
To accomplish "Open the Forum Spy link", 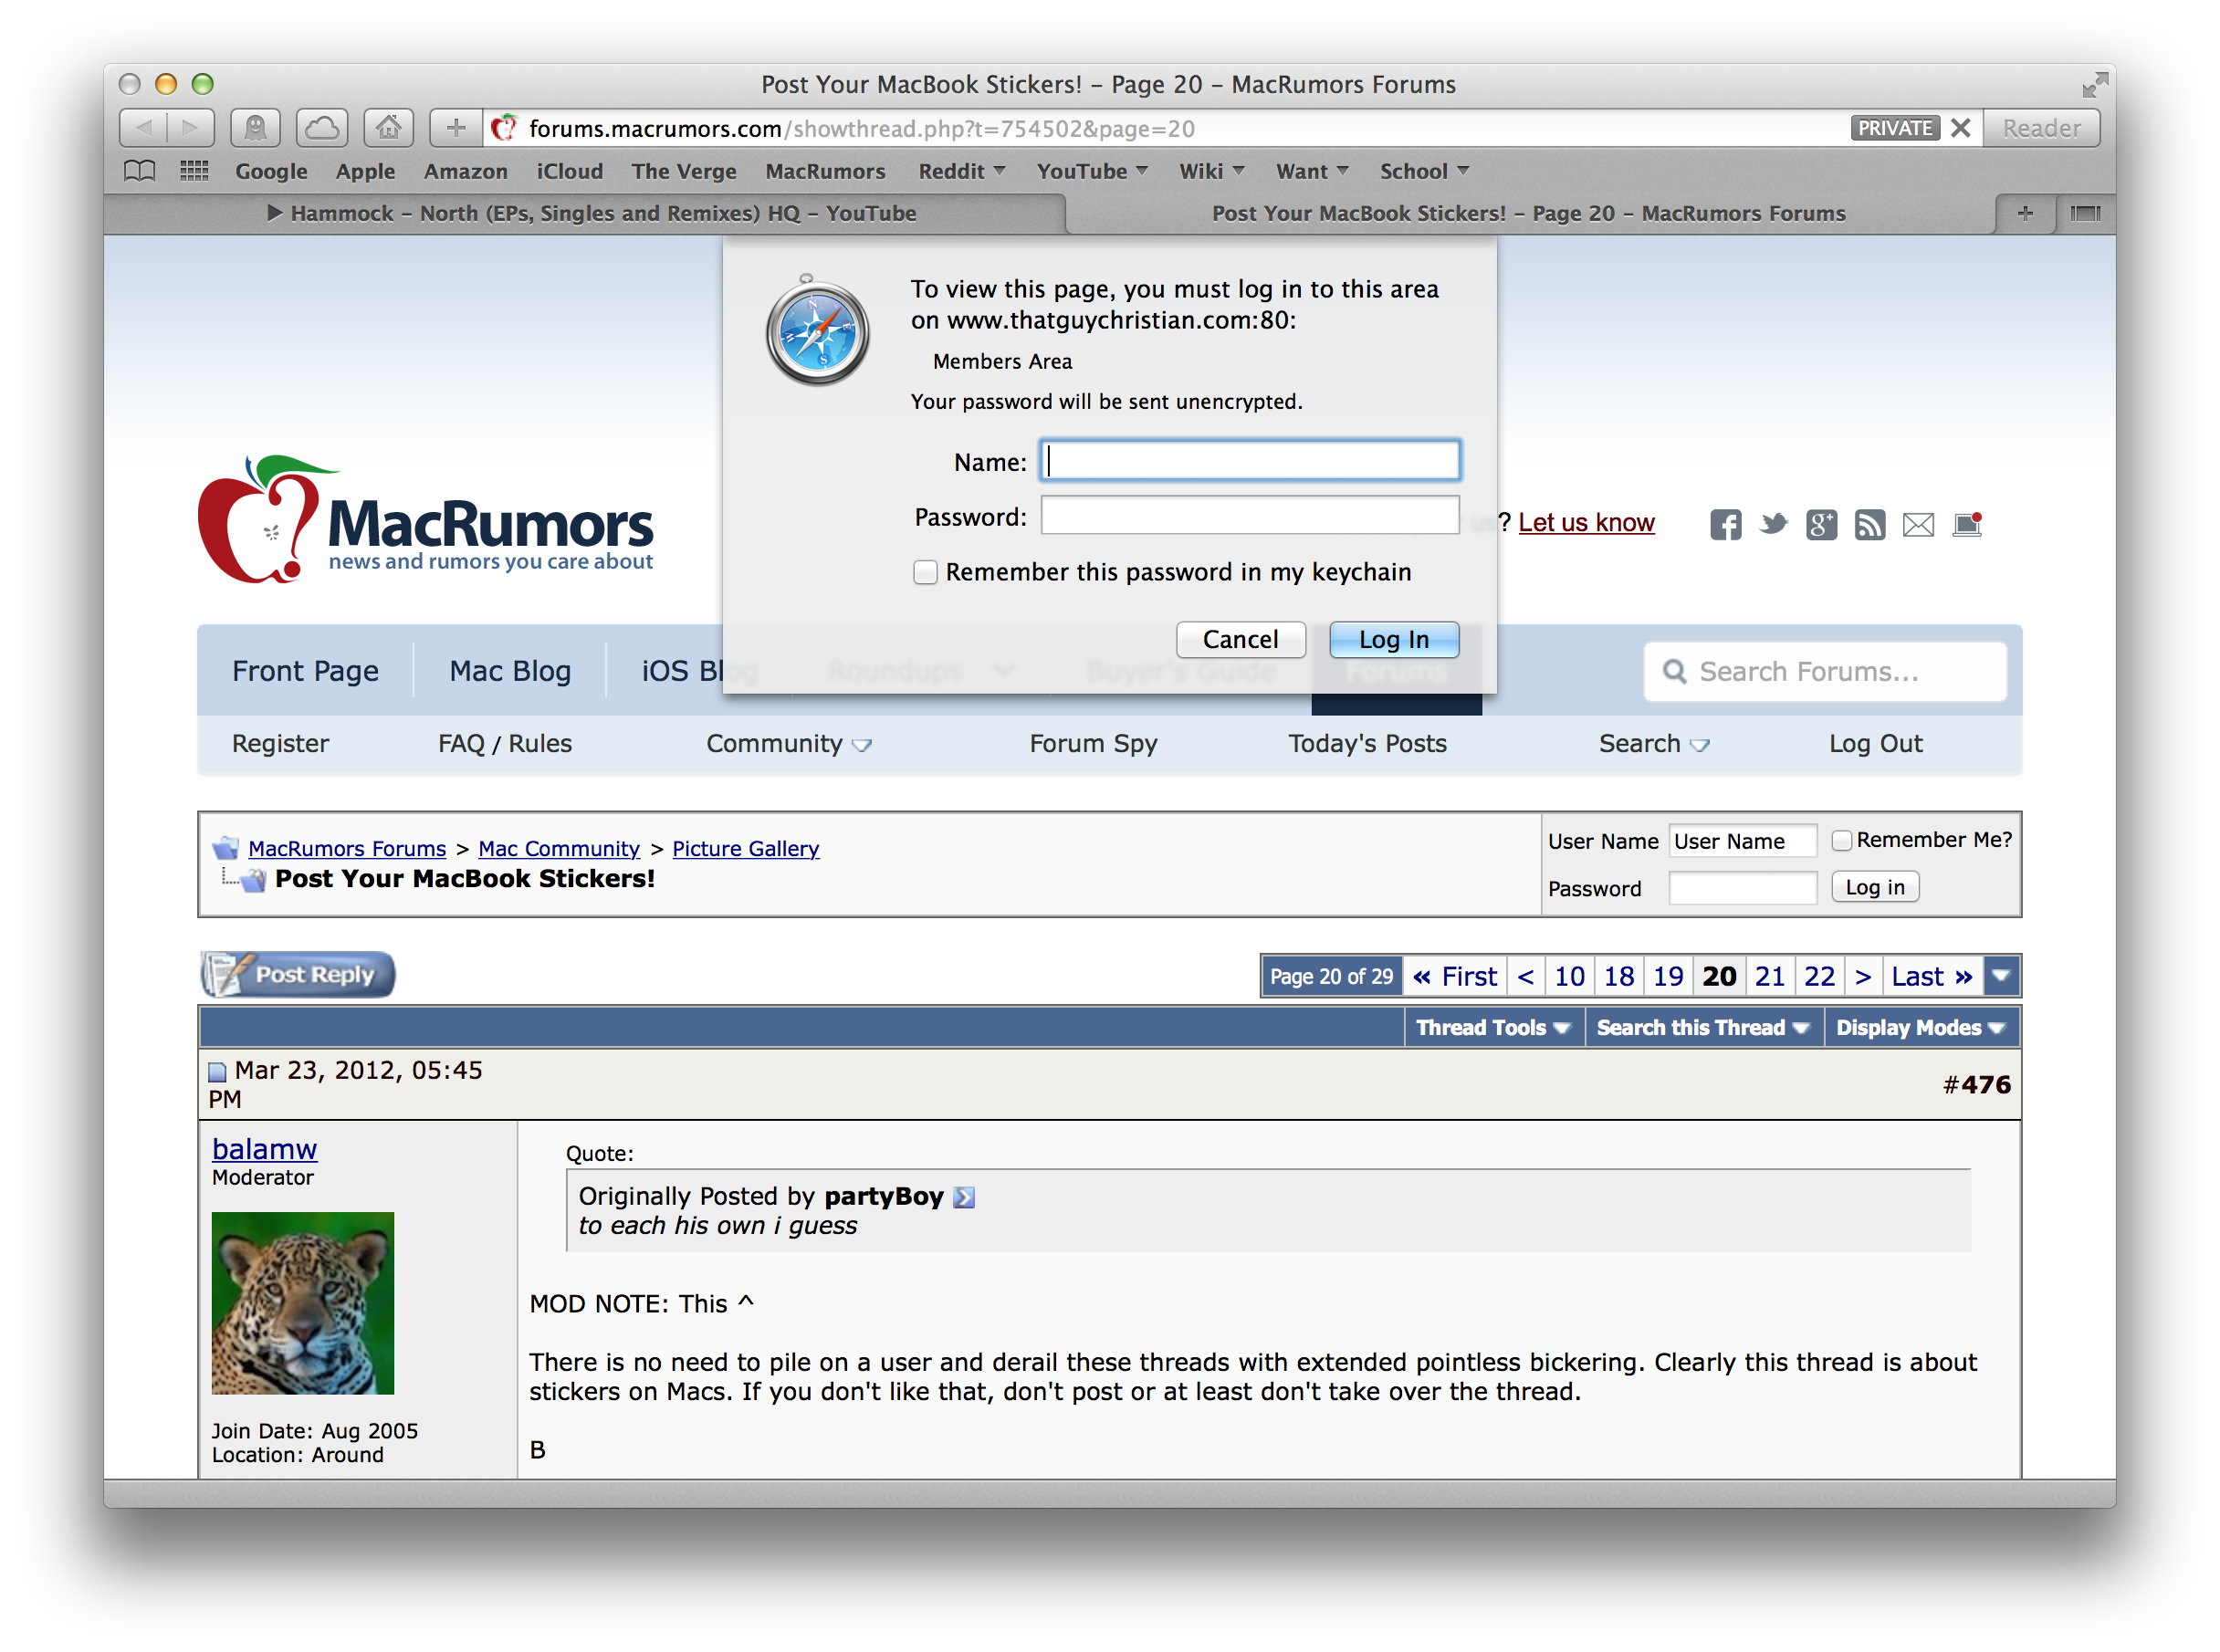I will (1093, 743).
